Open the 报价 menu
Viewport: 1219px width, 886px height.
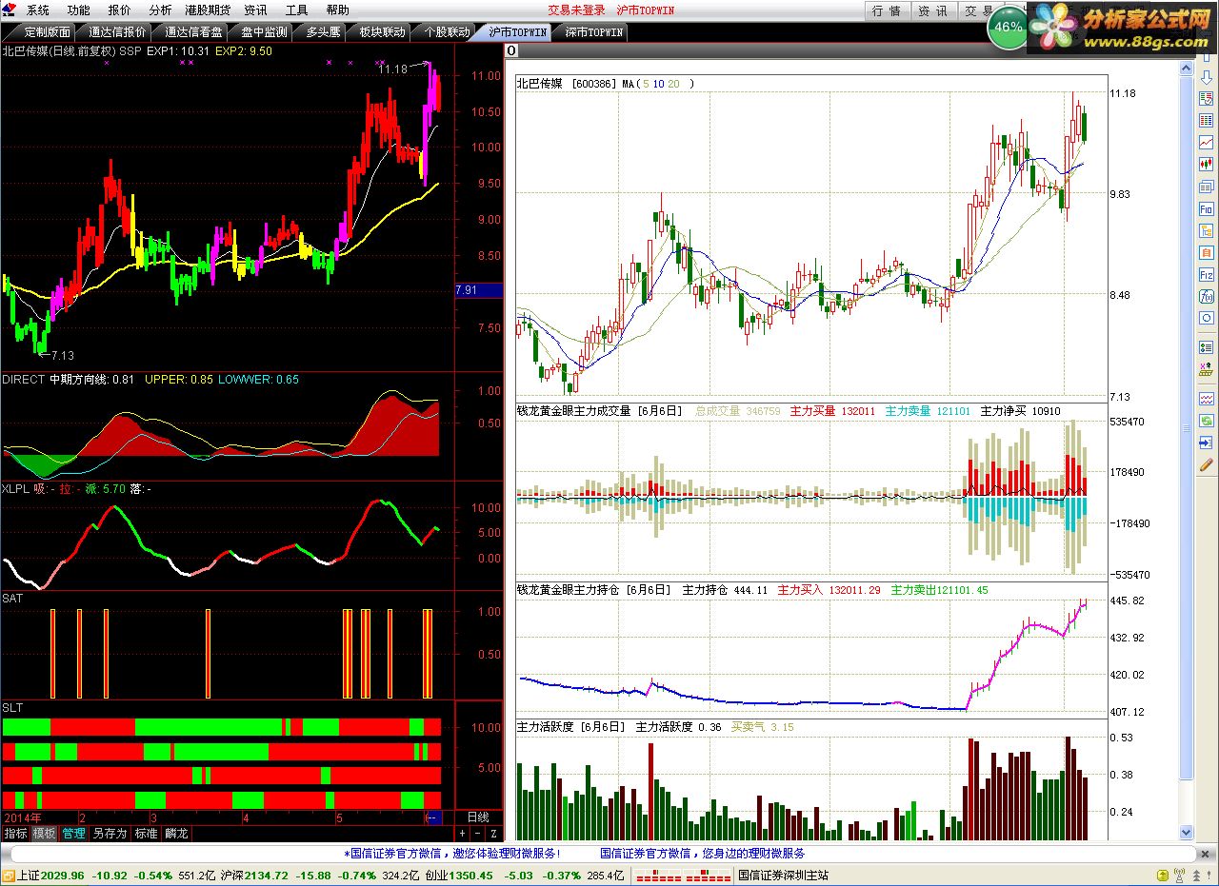pyautogui.click(x=120, y=10)
